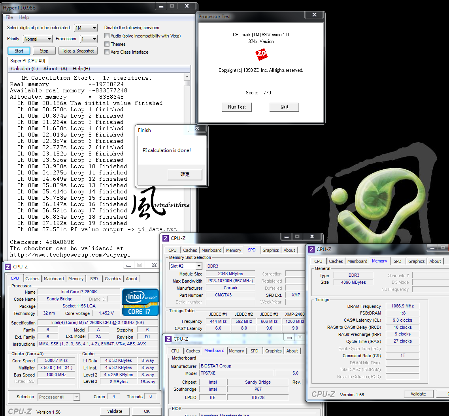This screenshot has height=416, width=449.
Task: Toggle the Themes checkbox
Action: click(x=107, y=44)
